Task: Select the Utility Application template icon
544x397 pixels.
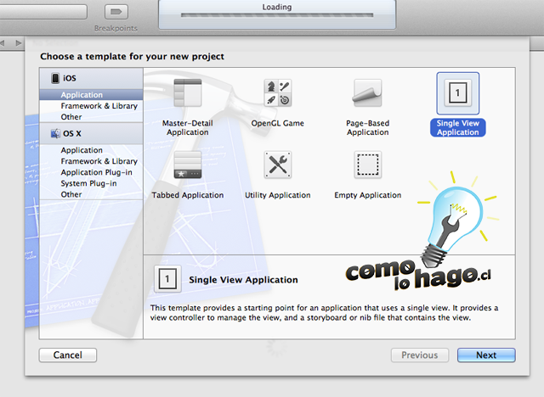Action: click(x=277, y=165)
